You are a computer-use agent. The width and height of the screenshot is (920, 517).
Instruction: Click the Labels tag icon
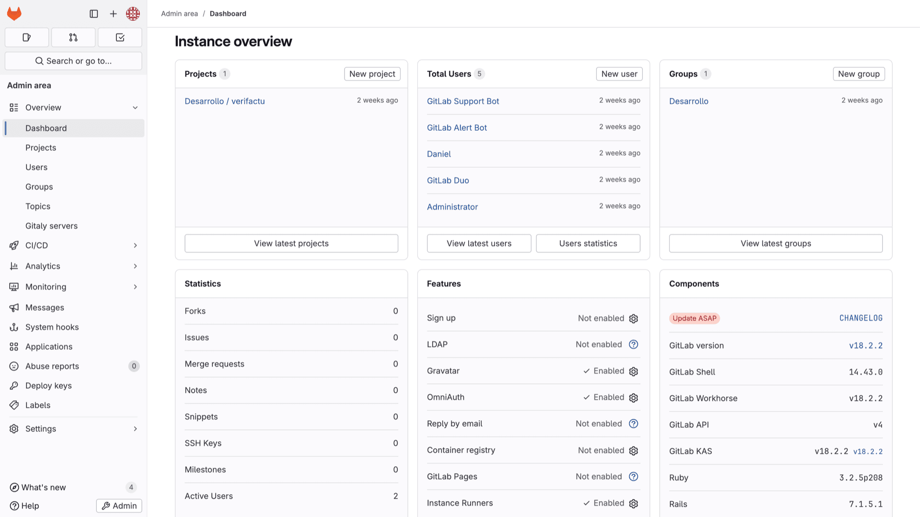pyautogui.click(x=14, y=405)
